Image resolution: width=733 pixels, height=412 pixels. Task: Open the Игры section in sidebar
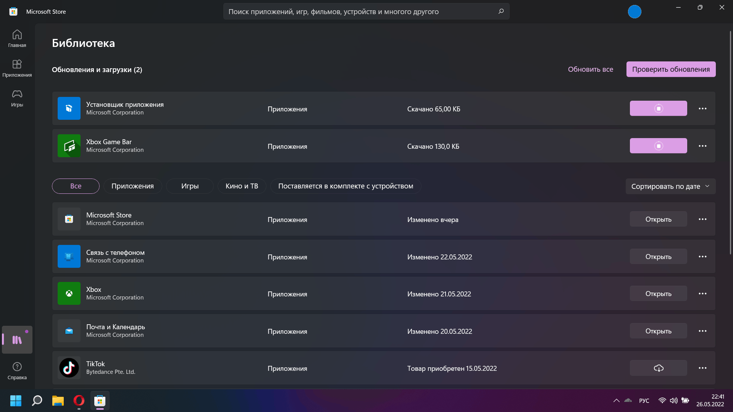(17, 98)
